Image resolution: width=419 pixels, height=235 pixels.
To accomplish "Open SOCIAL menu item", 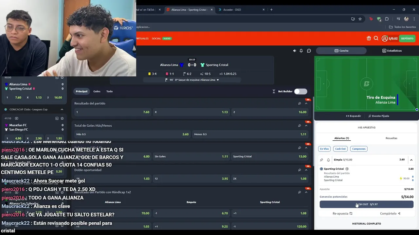I will pos(156,39).
